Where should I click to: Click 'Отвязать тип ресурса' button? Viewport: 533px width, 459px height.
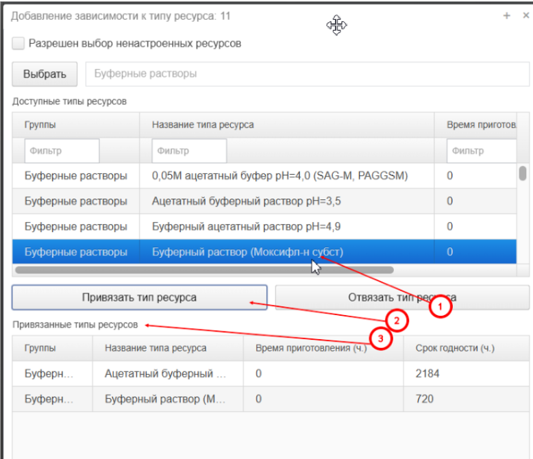click(402, 297)
